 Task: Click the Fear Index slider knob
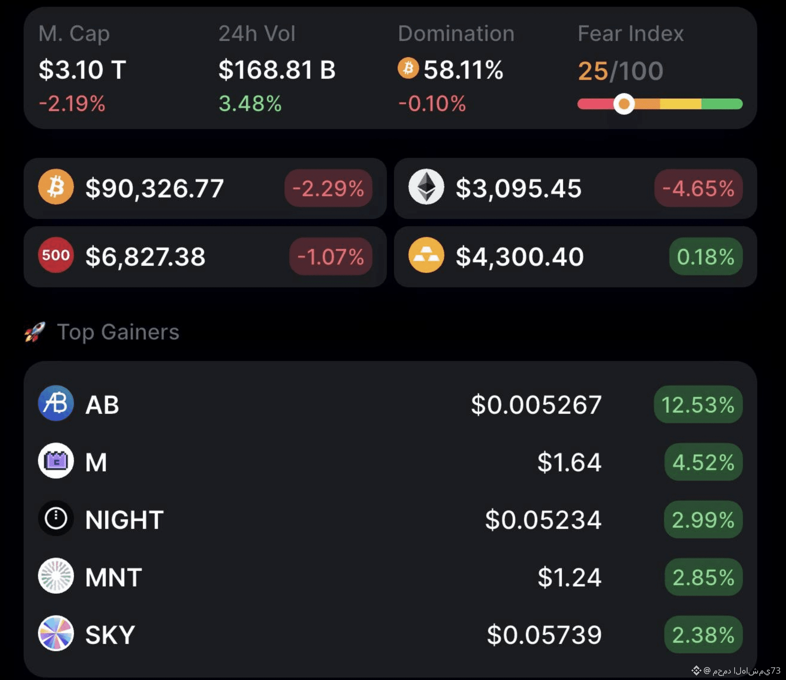point(624,103)
